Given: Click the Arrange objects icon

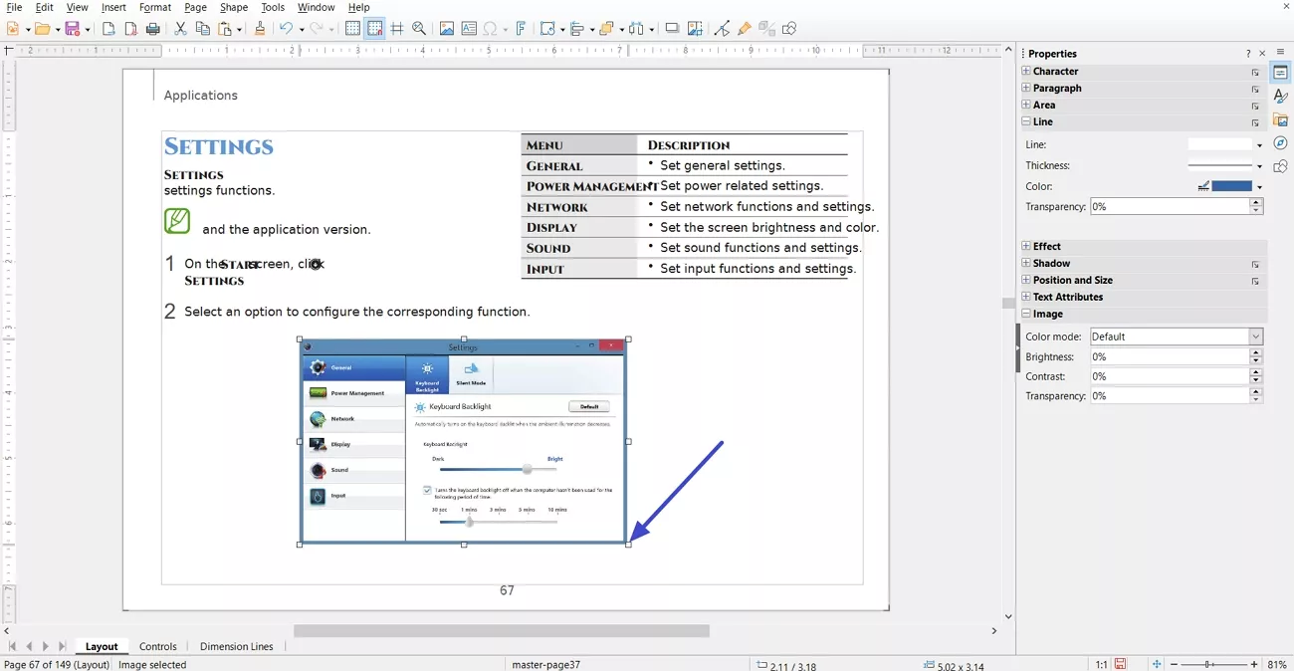Looking at the screenshot, I should pyautogui.click(x=607, y=29).
